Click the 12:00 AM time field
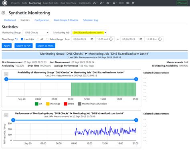This screenshot has height=150, width=190. (105, 39)
